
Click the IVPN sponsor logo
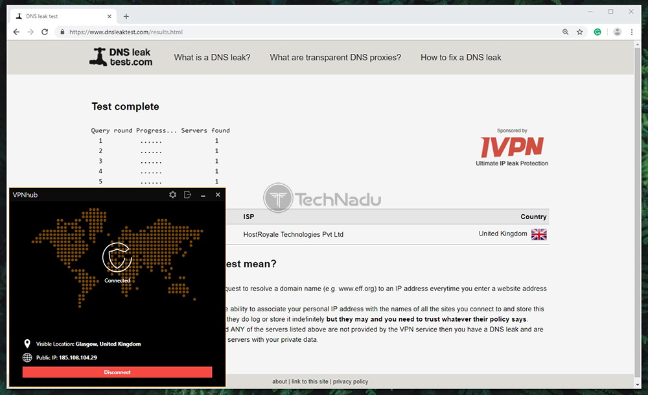pos(512,148)
